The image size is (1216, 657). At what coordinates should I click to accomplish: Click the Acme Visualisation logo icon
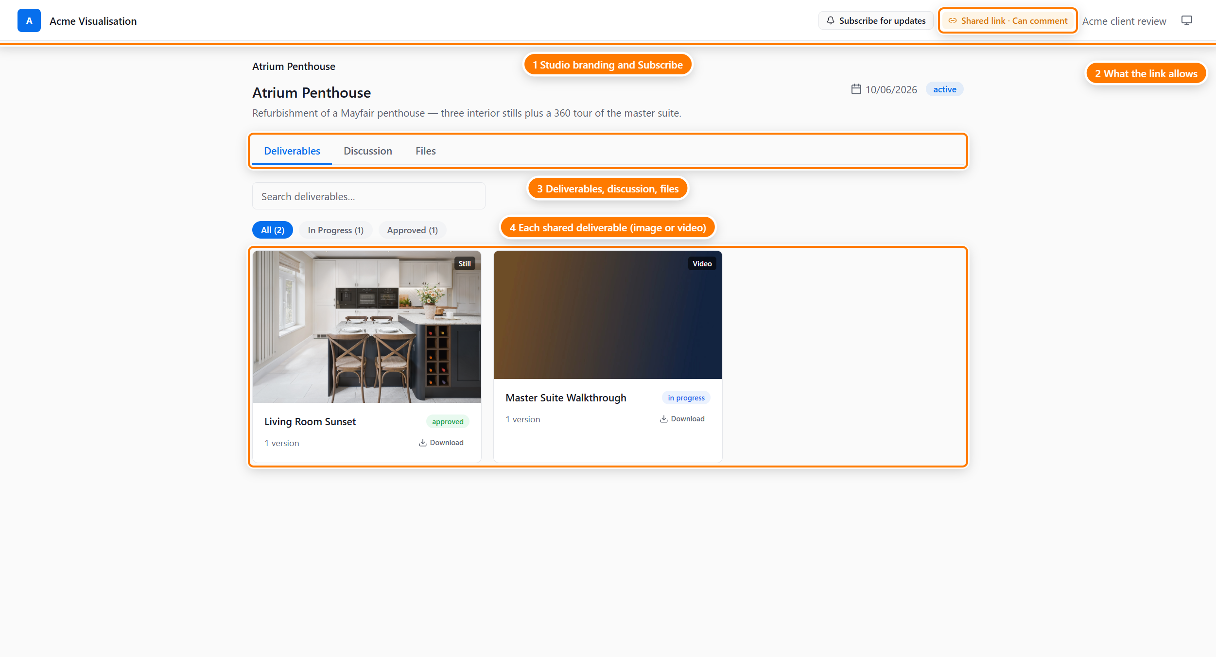(x=29, y=20)
